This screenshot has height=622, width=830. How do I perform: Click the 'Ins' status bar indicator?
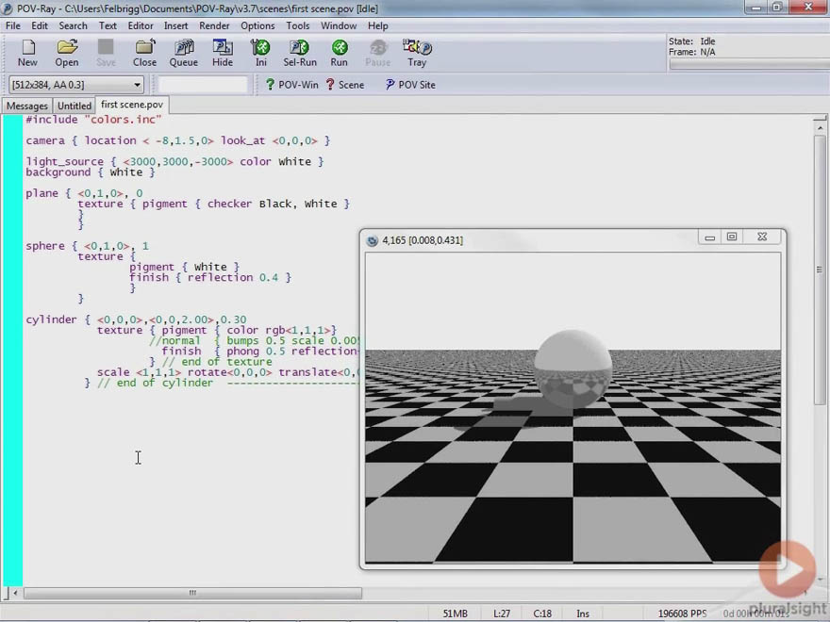[x=583, y=614]
